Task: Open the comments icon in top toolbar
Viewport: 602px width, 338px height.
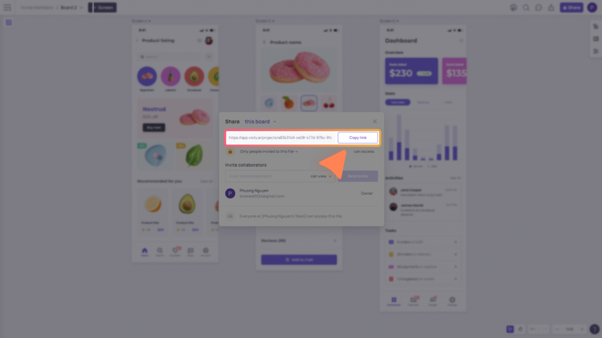Action: click(x=539, y=7)
